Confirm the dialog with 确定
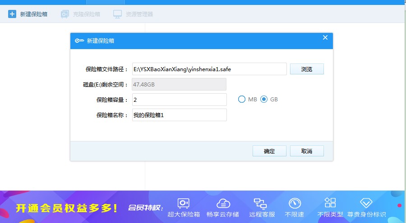Screen dimensions: 406x223 click(x=270, y=151)
